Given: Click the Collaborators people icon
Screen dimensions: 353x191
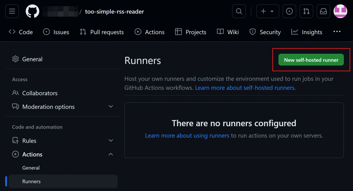Looking at the screenshot, I should [15, 93].
